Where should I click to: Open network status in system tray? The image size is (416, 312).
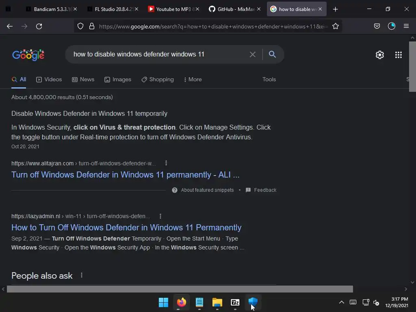pos(366,302)
